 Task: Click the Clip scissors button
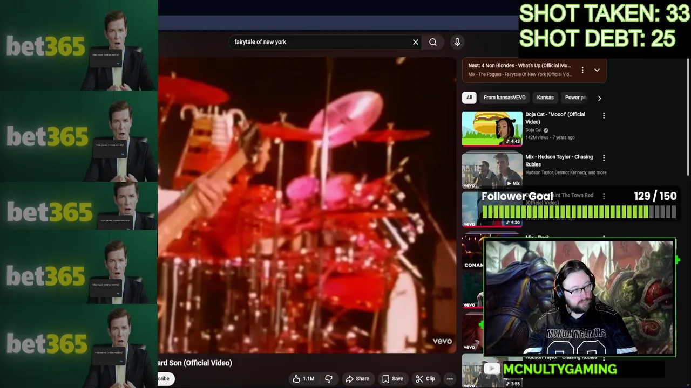[425, 379]
